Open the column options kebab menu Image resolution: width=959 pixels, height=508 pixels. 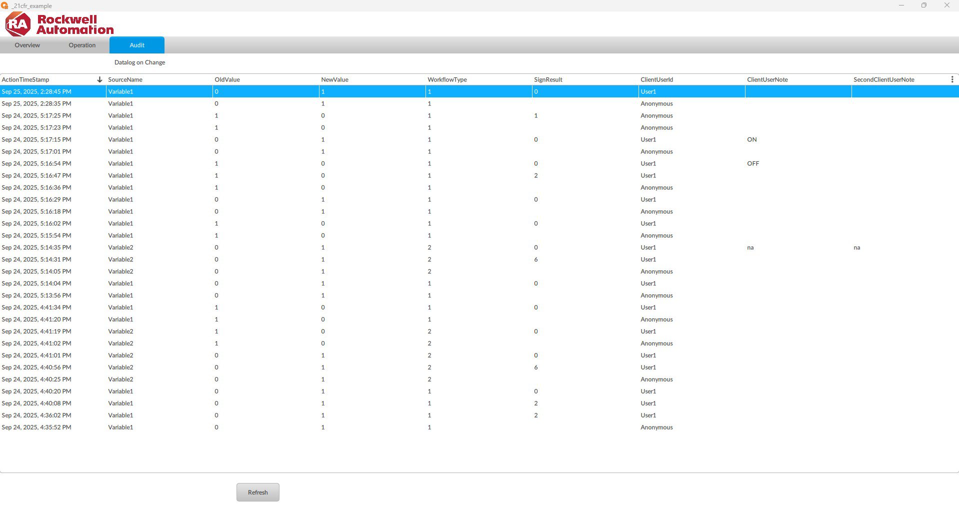952,79
